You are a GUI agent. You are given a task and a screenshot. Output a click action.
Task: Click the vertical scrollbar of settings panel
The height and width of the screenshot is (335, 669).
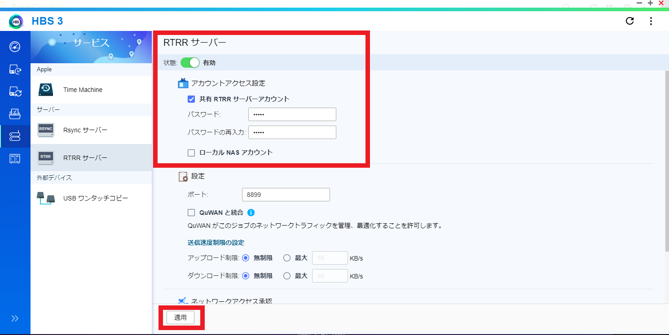[x=666, y=161]
